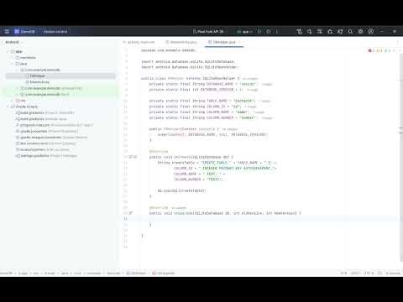Open DemoDB project dropdown

click(25, 32)
